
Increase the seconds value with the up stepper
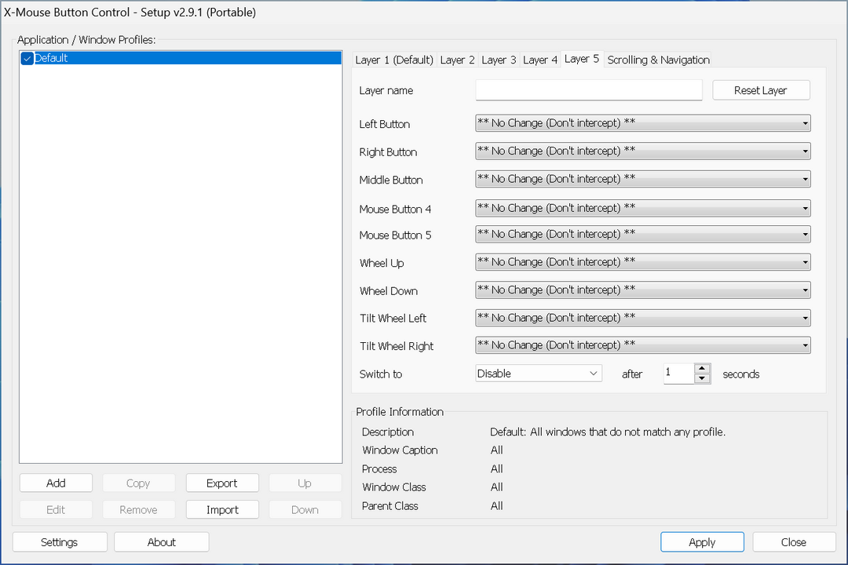click(703, 370)
